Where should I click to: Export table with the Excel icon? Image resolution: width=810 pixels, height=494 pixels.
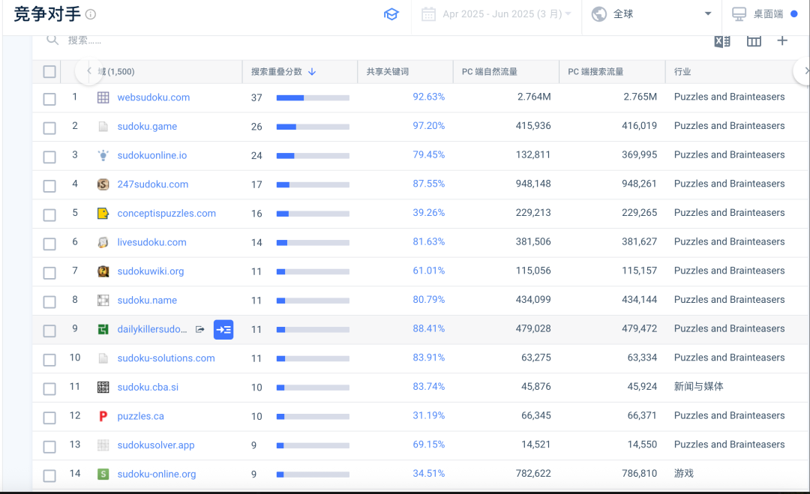[x=722, y=41]
